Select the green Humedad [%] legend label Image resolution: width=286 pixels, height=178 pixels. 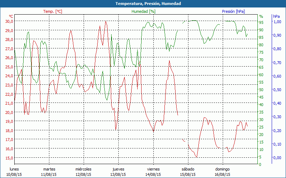pos(144,11)
